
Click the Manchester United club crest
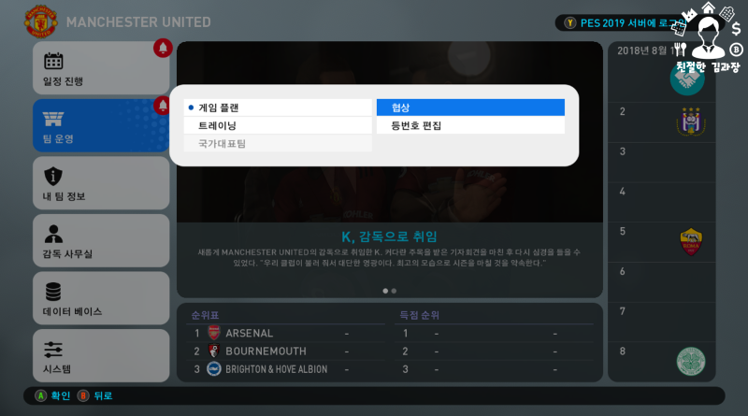pyautogui.click(x=41, y=22)
